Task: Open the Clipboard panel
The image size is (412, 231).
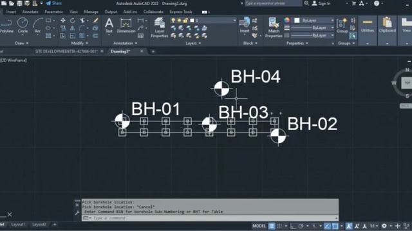Action: coord(388,26)
